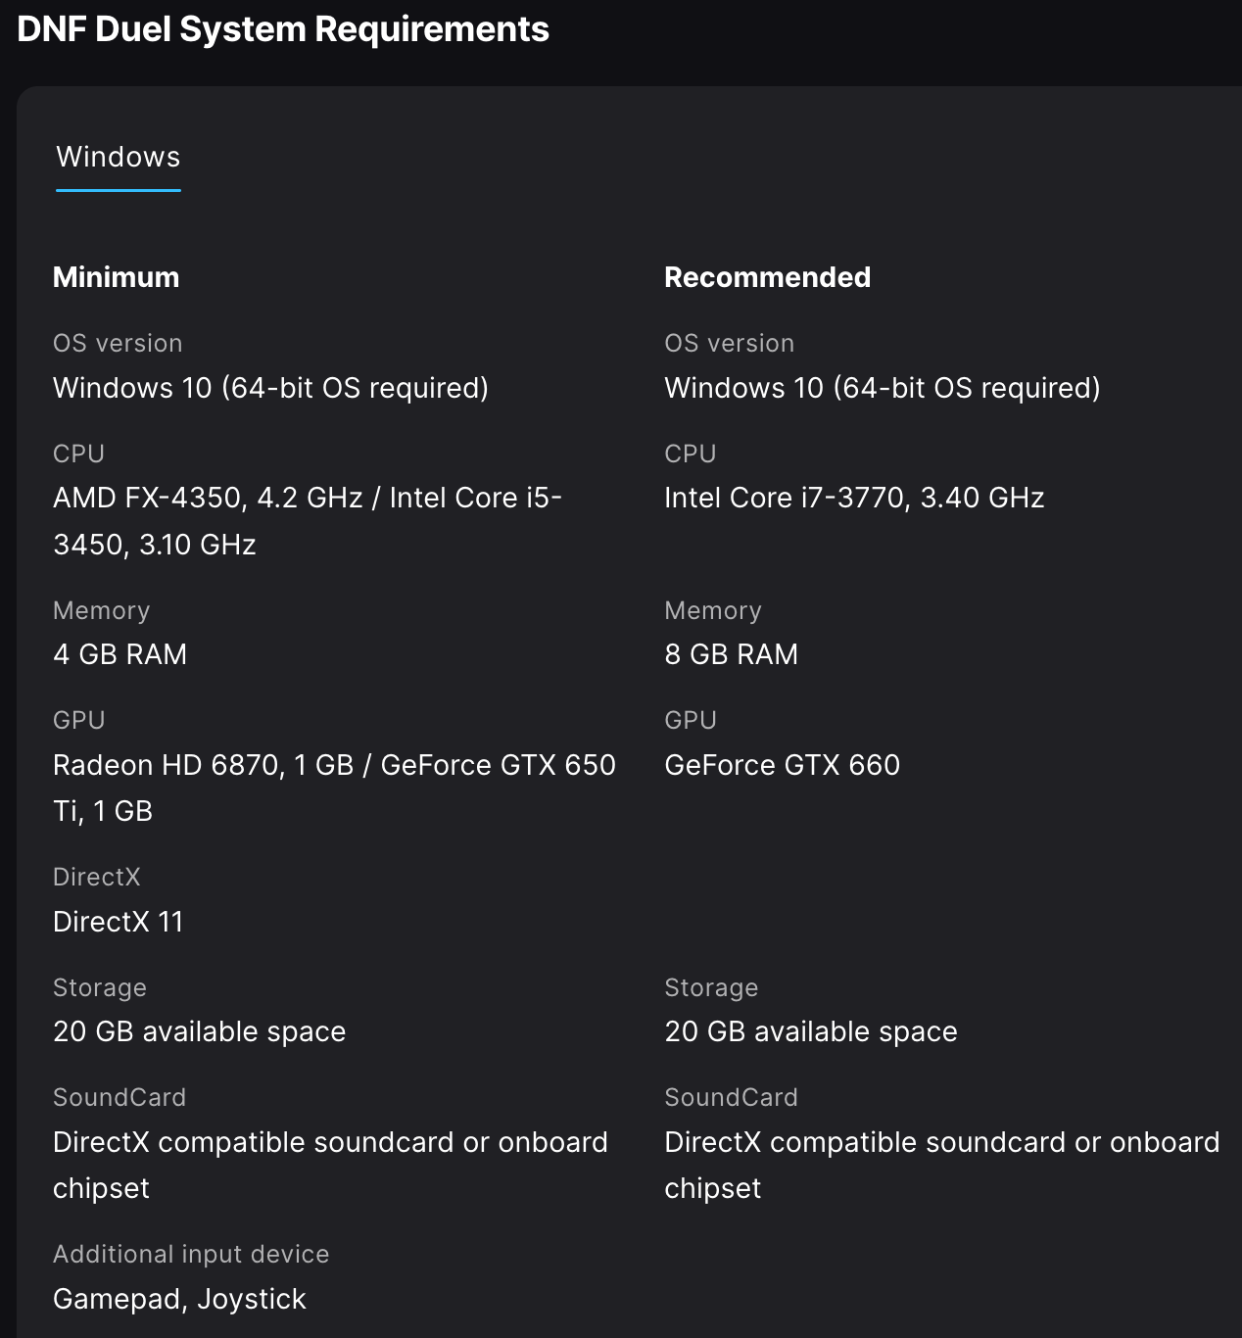Click the 4 GB RAM minimum memory
The image size is (1242, 1338).
pyautogui.click(x=119, y=654)
